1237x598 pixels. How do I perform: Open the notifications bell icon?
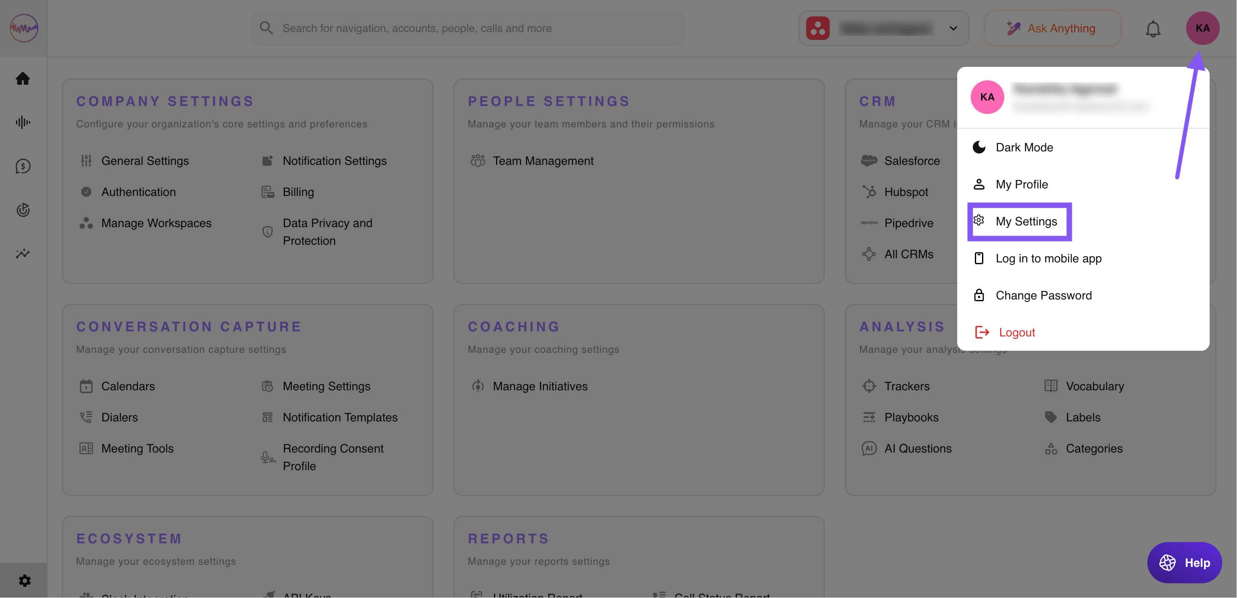tap(1152, 28)
